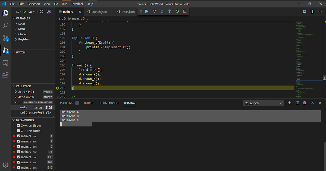Enable the C++: on catch breakpoint
Viewport: 326px width, 171px height.
coord(18,131)
